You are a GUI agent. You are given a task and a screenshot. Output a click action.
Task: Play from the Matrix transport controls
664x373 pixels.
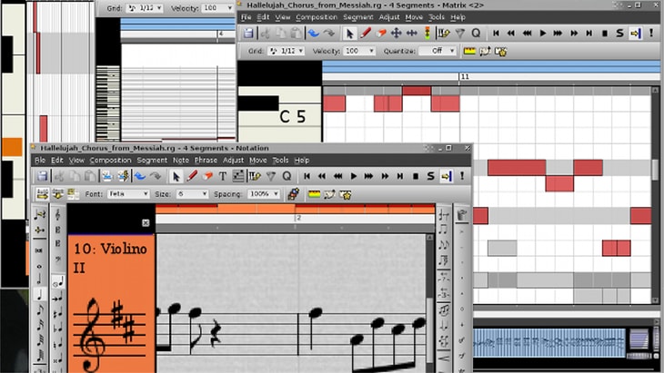542,34
